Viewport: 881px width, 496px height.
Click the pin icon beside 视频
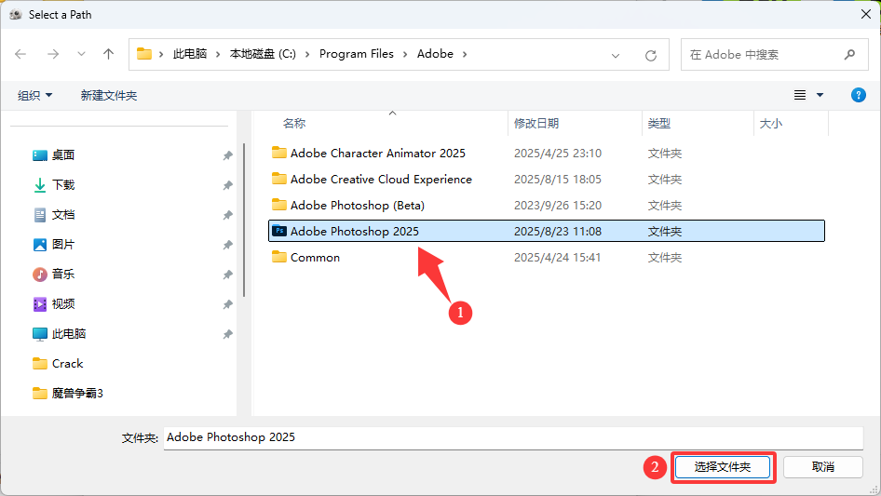click(x=227, y=304)
